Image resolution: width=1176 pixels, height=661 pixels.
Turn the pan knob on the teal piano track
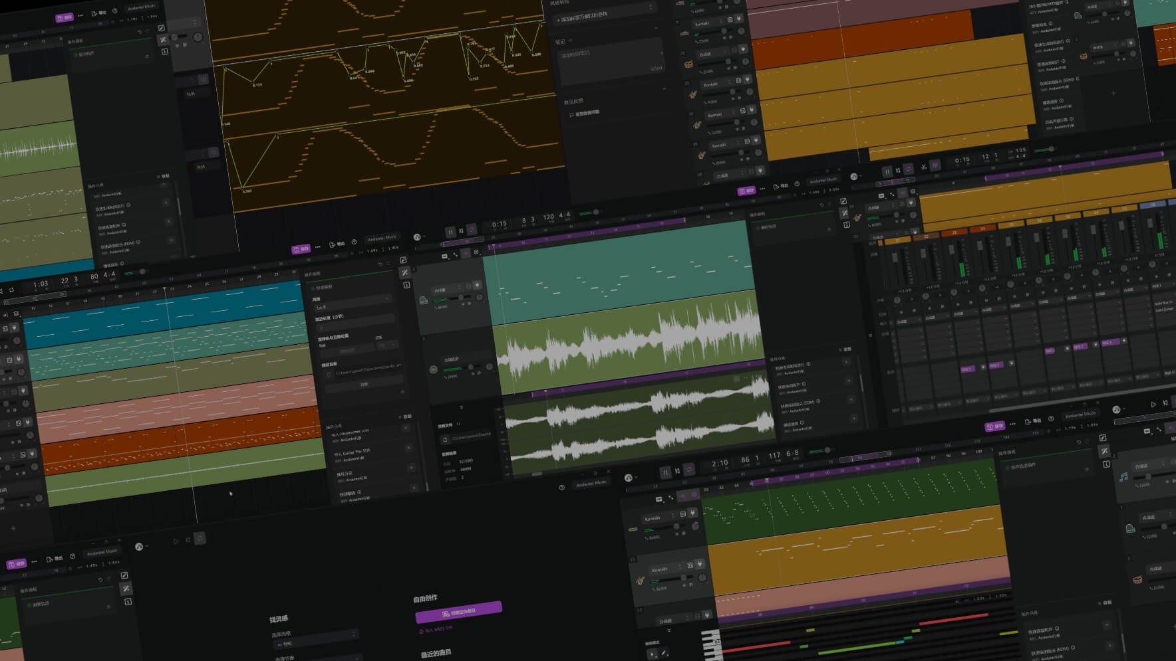click(x=479, y=296)
